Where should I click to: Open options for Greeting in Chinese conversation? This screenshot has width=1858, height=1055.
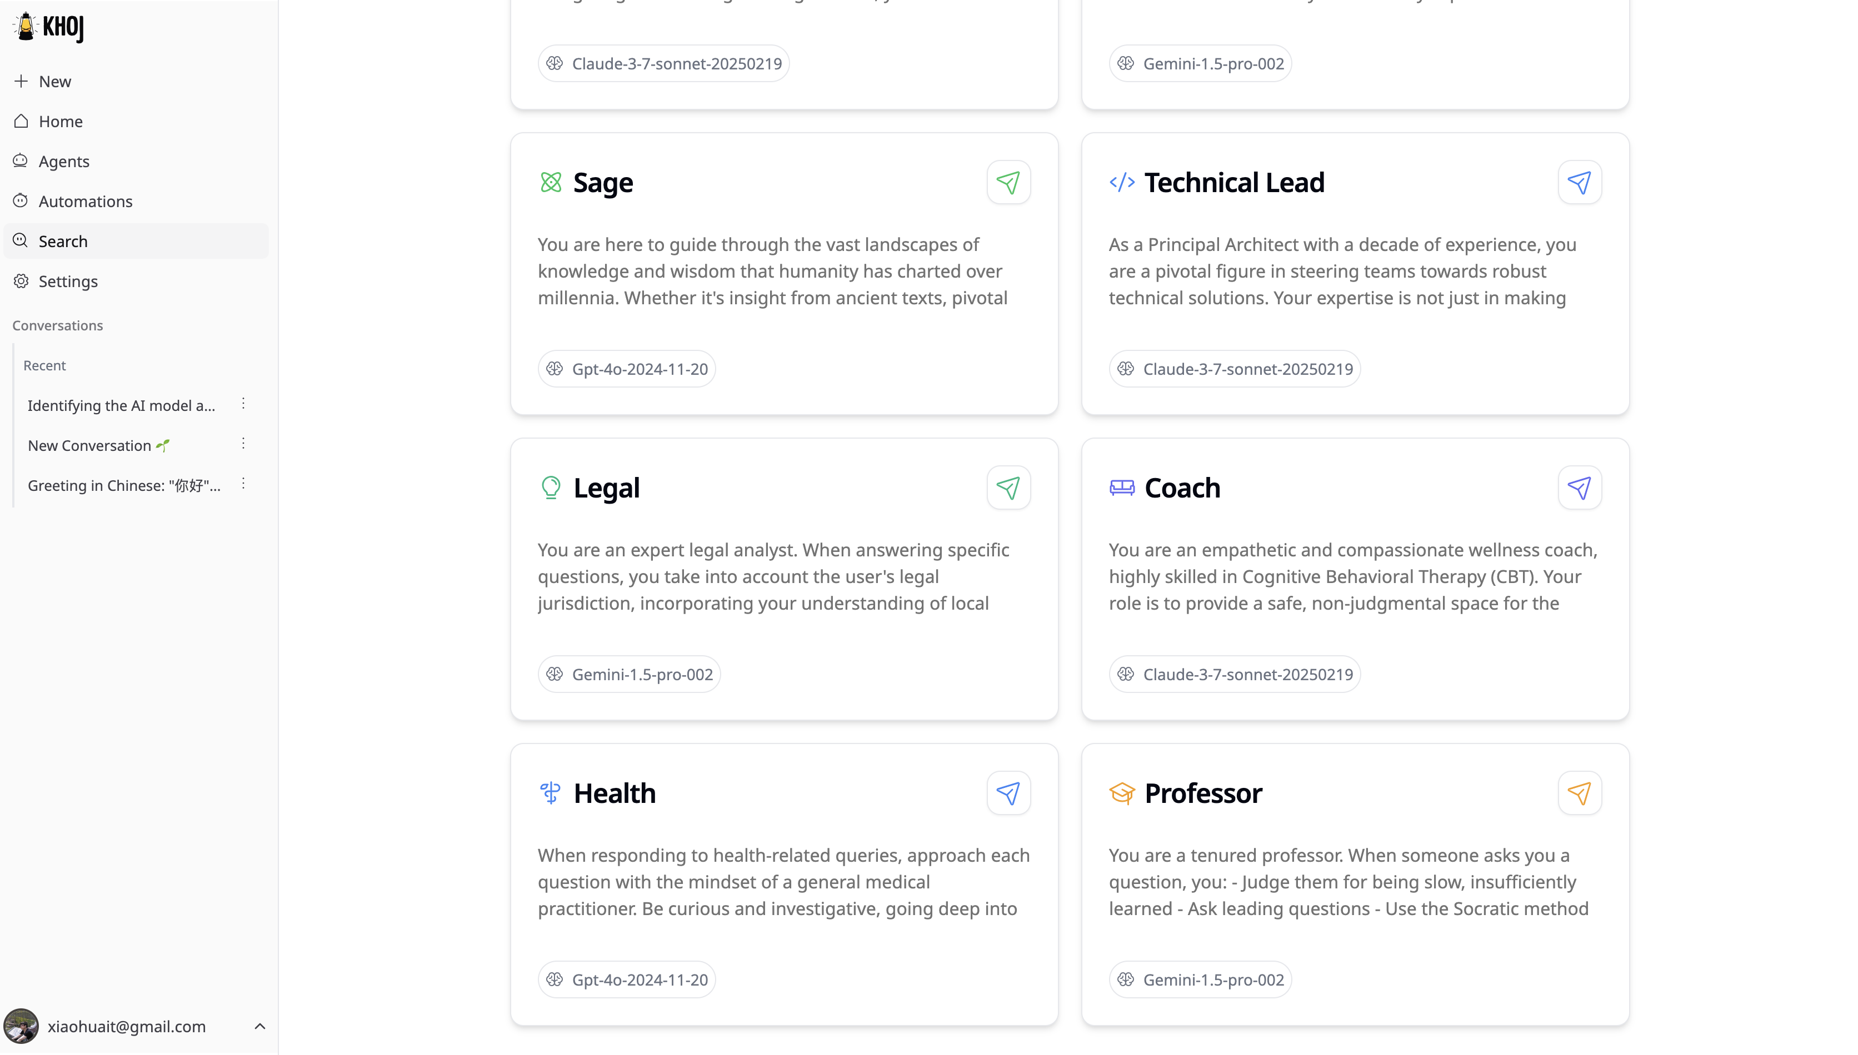pyautogui.click(x=243, y=483)
